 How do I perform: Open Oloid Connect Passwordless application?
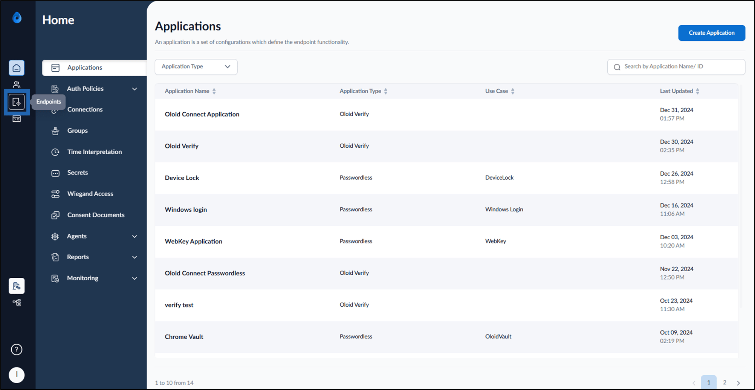pyautogui.click(x=205, y=273)
